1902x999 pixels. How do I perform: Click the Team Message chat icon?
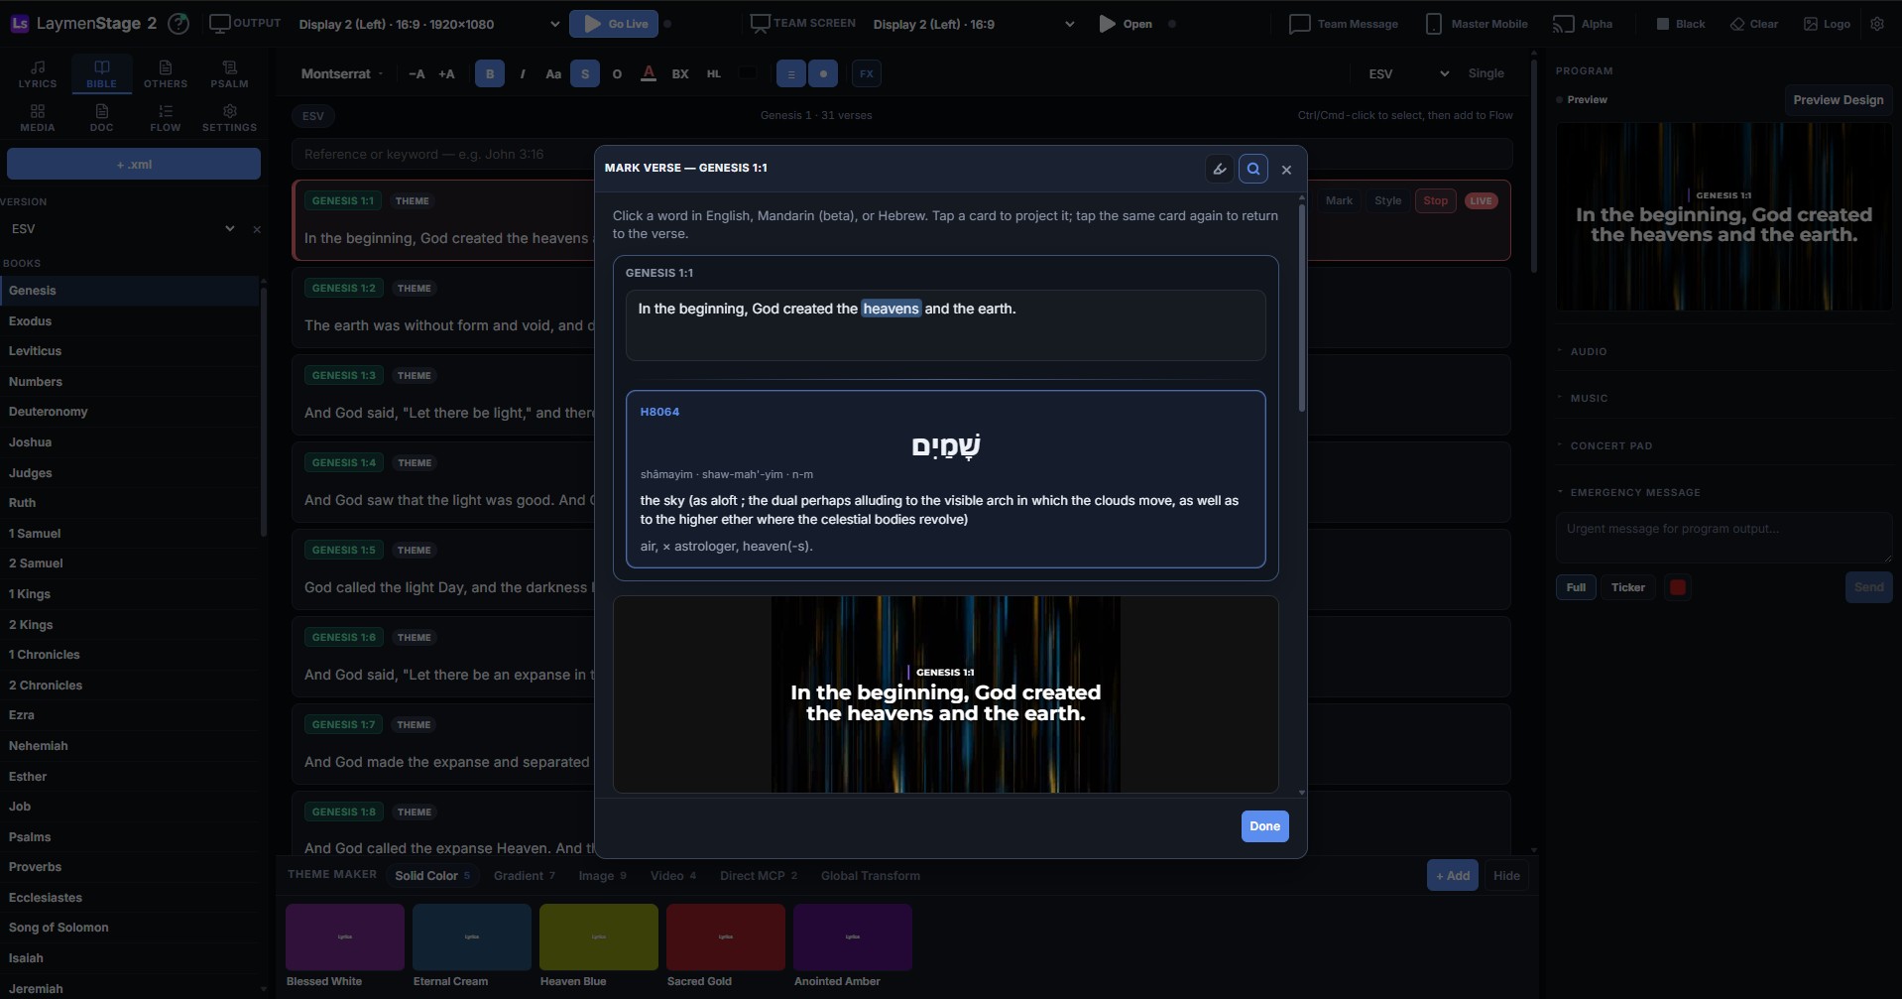pos(1299,24)
